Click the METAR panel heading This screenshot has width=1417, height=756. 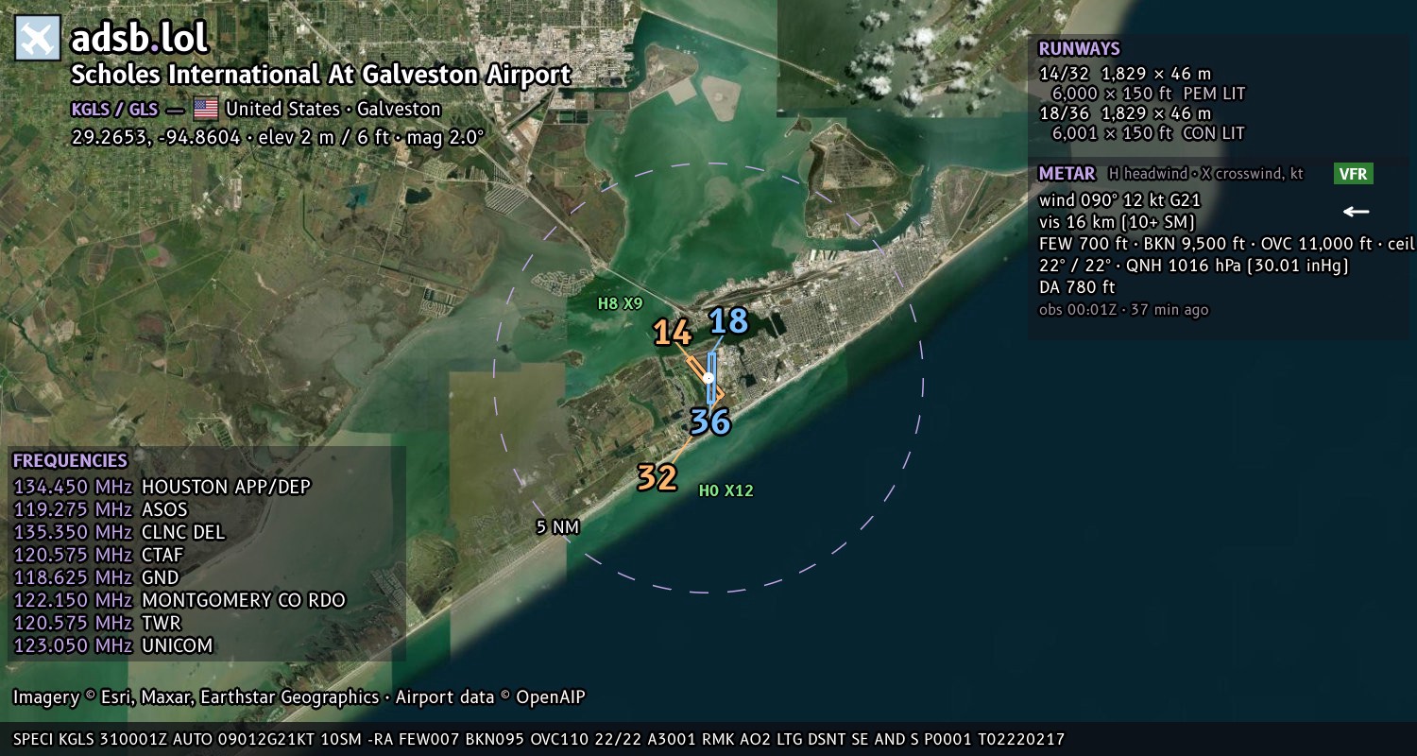coord(1067,174)
